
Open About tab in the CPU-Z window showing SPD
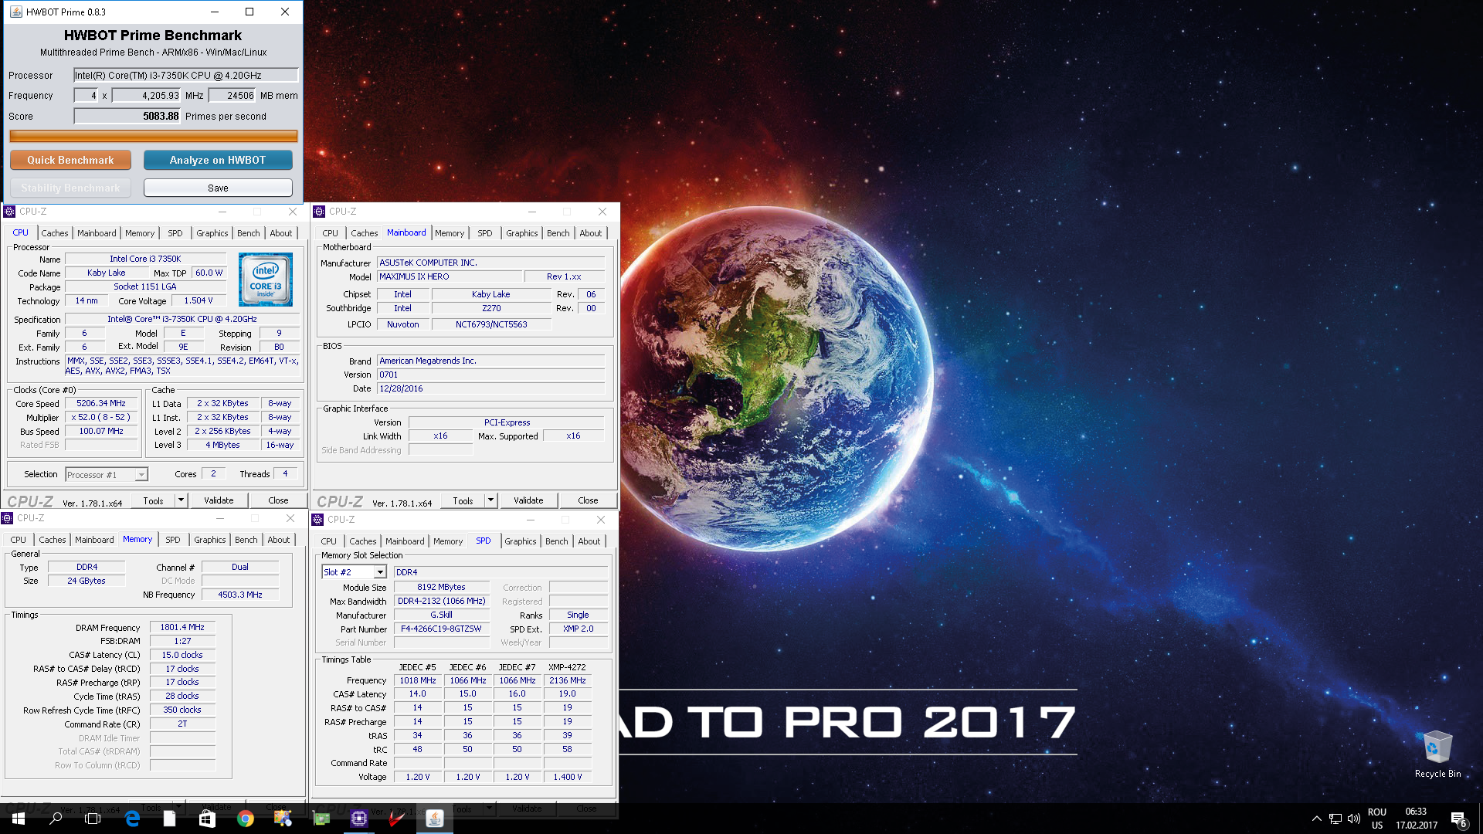[589, 541]
